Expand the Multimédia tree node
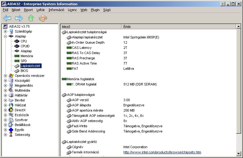The image size is (243, 158). (6, 90)
